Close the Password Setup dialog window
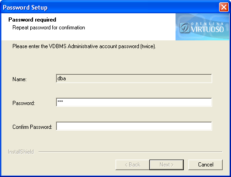 [x=224, y=7]
